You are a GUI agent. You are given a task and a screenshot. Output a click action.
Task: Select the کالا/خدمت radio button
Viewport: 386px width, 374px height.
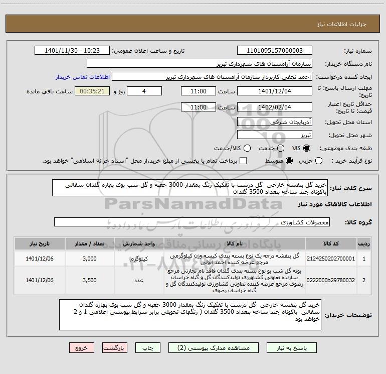tap(247, 148)
